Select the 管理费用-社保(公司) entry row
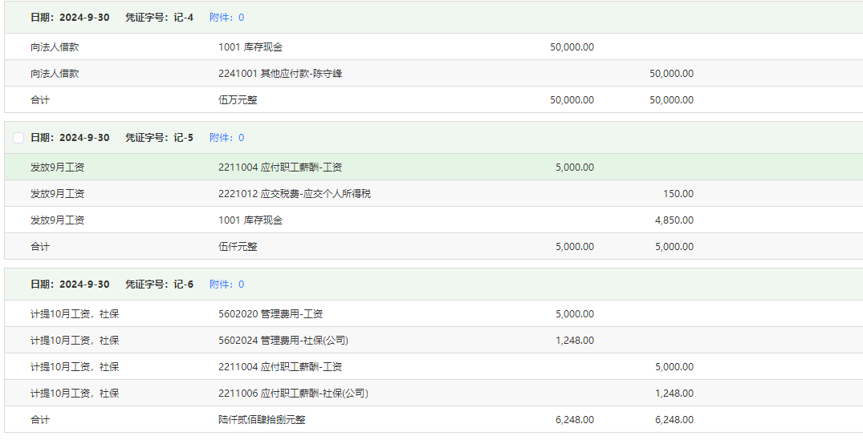Viewport: 863px width, 444px height. pos(434,340)
